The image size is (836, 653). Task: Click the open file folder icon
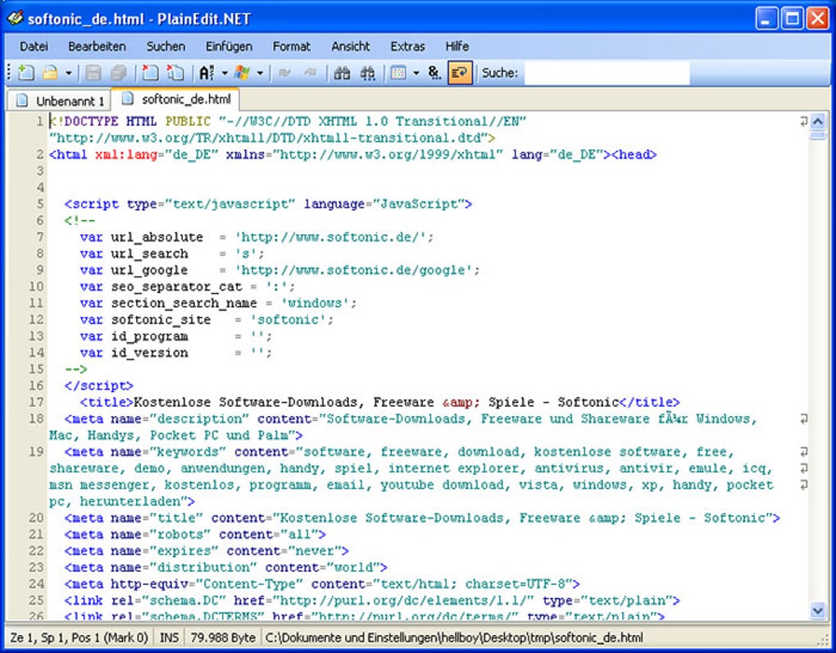[x=50, y=72]
